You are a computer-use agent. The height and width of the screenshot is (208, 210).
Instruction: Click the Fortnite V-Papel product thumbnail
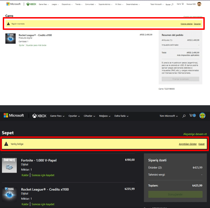pos(9,165)
